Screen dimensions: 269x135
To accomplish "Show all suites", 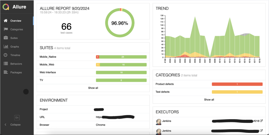I will point(93,88).
